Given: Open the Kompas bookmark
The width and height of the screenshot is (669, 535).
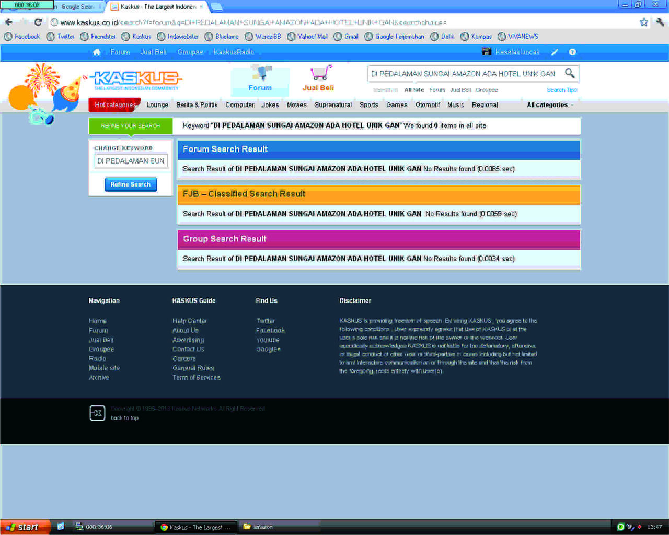Looking at the screenshot, I should tap(476, 37).
